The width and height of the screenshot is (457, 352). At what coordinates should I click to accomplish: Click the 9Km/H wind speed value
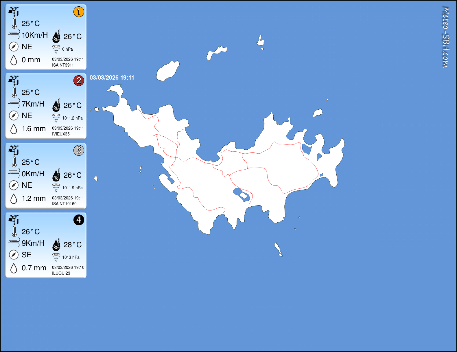tap(33, 243)
